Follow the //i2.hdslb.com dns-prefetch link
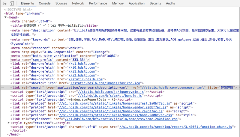The image size is (240, 137). 82,75
